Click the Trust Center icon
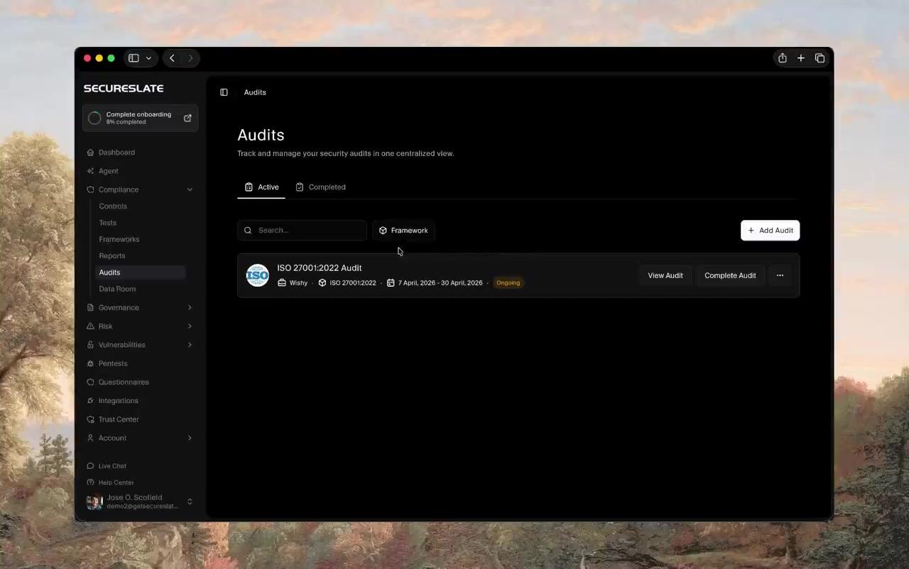Screen dimensions: 909x569 pos(90,419)
